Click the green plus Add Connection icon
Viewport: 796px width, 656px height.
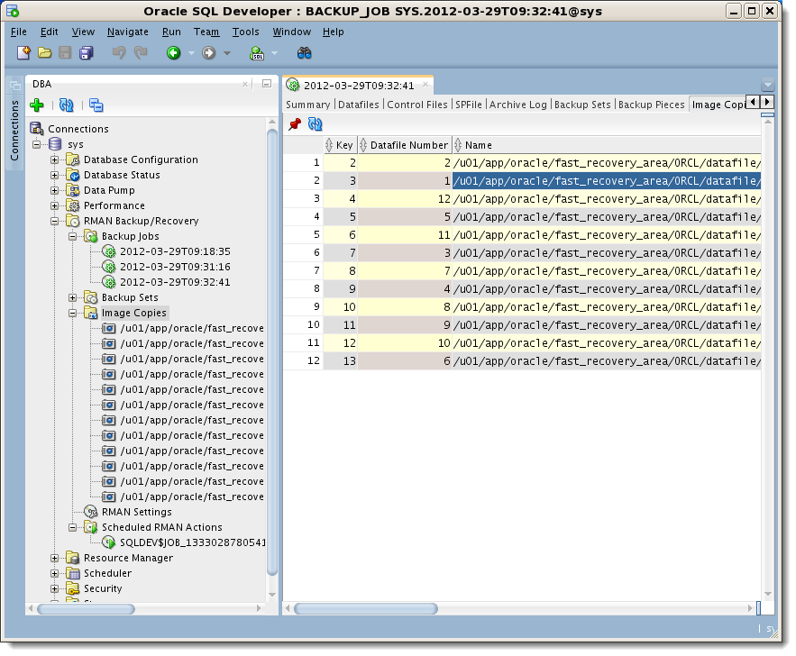click(x=37, y=105)
